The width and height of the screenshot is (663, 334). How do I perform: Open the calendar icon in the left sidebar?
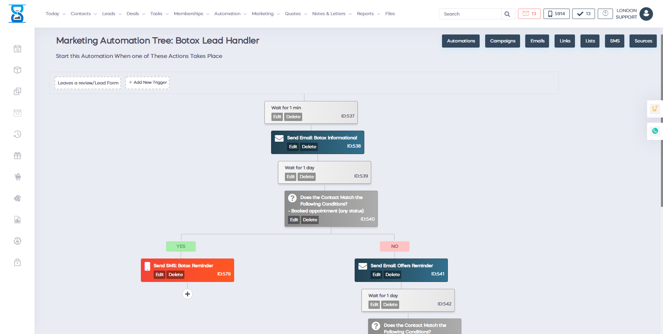tap(17, 49)
